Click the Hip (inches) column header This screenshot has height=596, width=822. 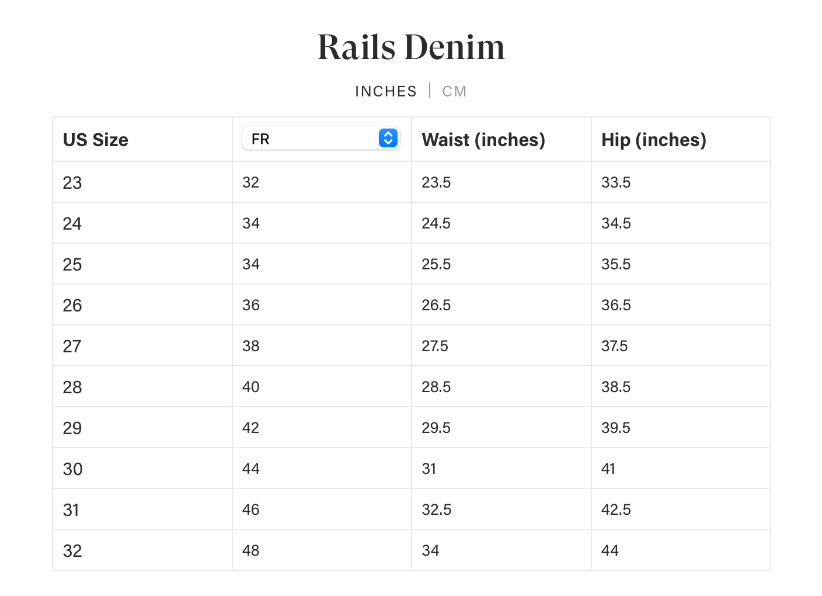point(654,140)
